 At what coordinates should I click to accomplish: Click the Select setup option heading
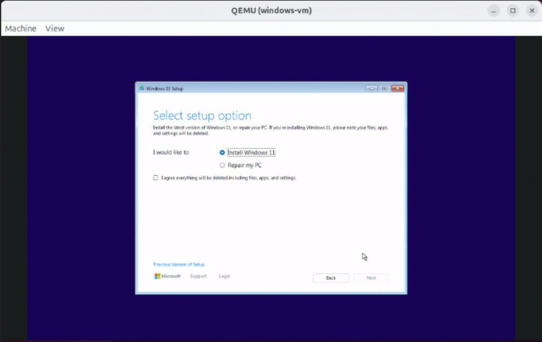203,115
